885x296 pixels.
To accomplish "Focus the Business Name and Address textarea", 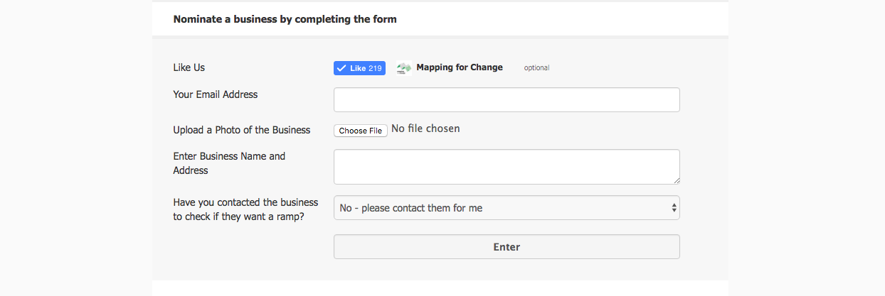I will click(505, 167).
